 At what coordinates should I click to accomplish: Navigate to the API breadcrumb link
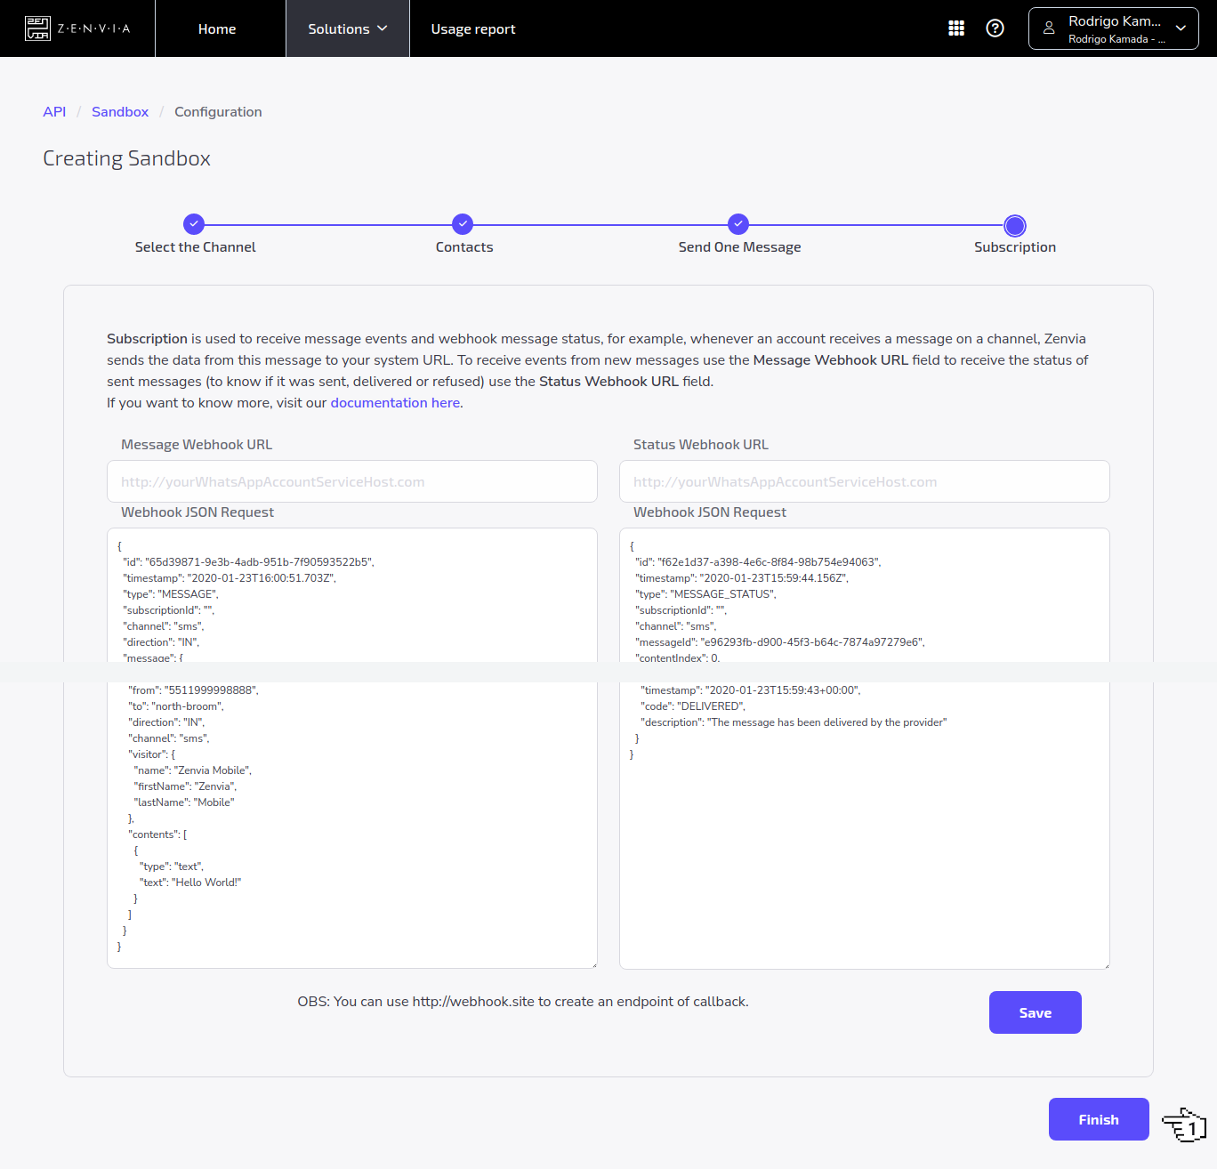[54, 111]
